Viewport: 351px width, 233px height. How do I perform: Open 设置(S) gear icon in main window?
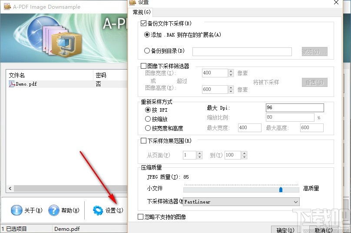click(x=98, y=210)
